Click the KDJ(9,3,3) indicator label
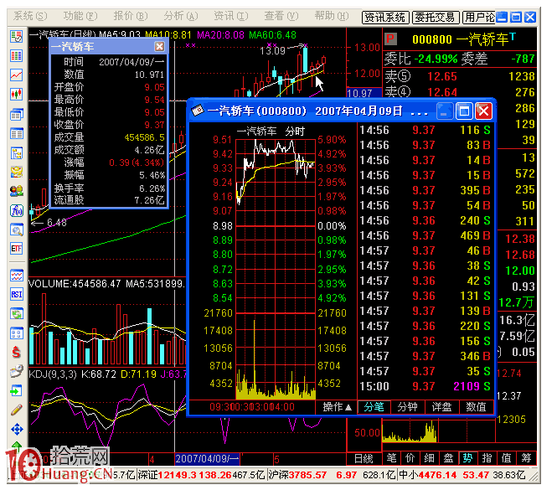 pos(53,374)
